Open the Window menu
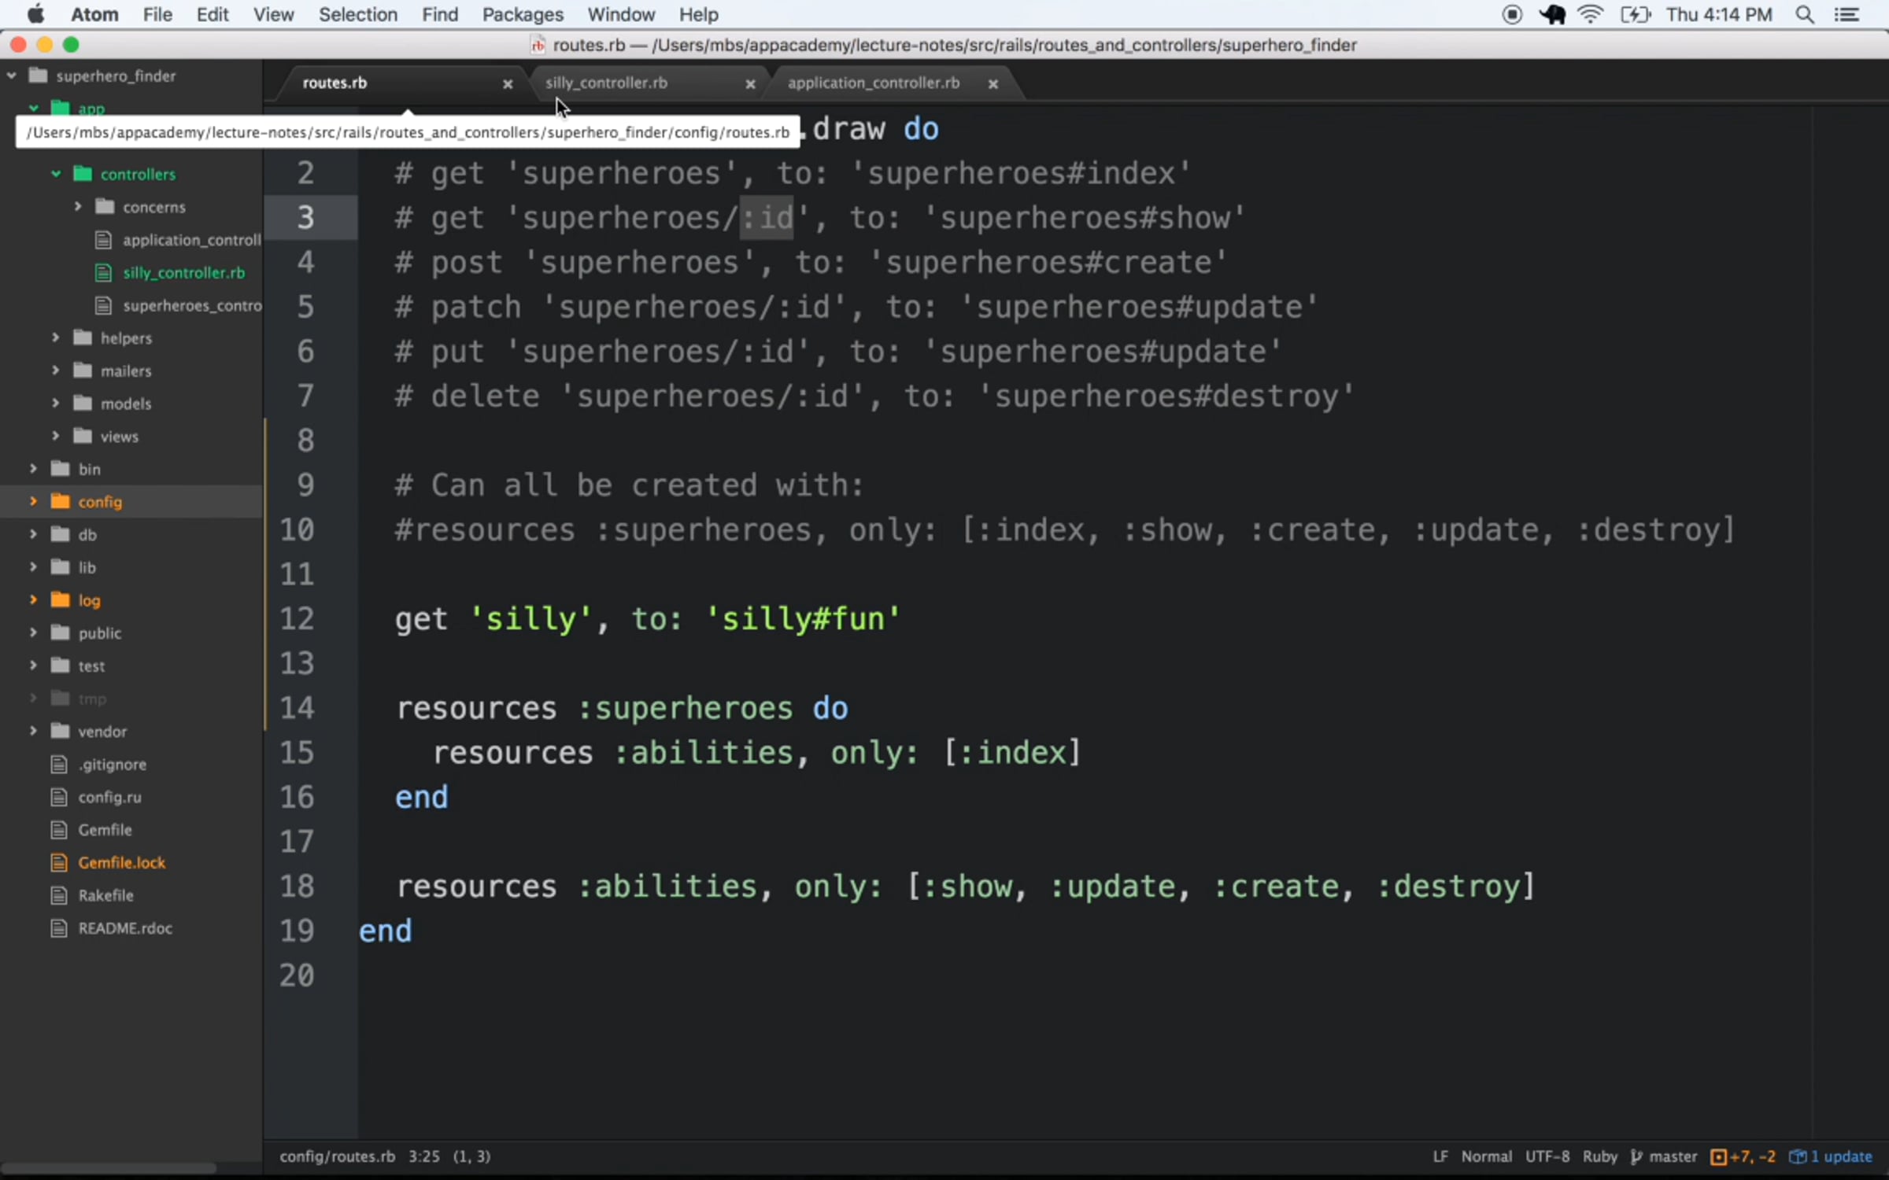 [x=621, y=14]
